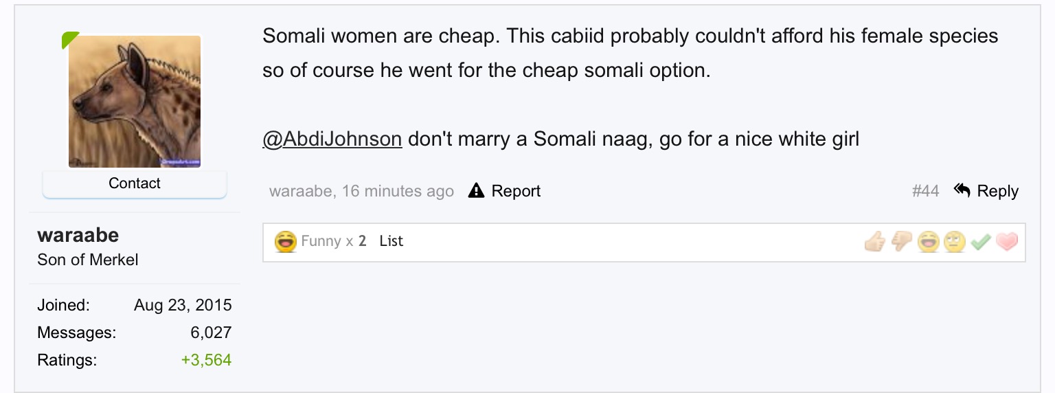This screenshot has width=1055, height=393.
Task: Open the Contact button under the avatar
Action: point(135,183)
